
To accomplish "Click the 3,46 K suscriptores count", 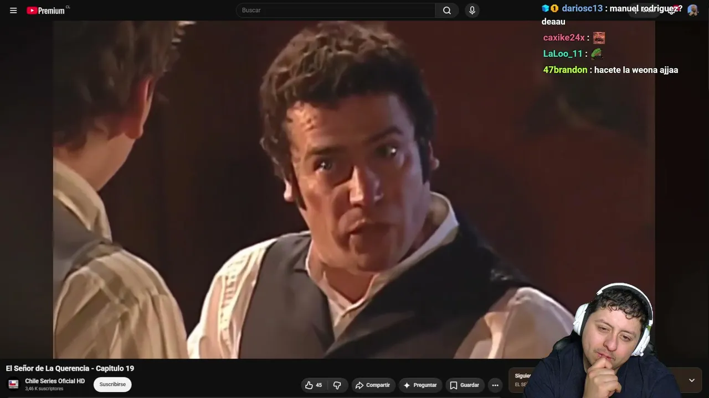I will pos(44,389).
